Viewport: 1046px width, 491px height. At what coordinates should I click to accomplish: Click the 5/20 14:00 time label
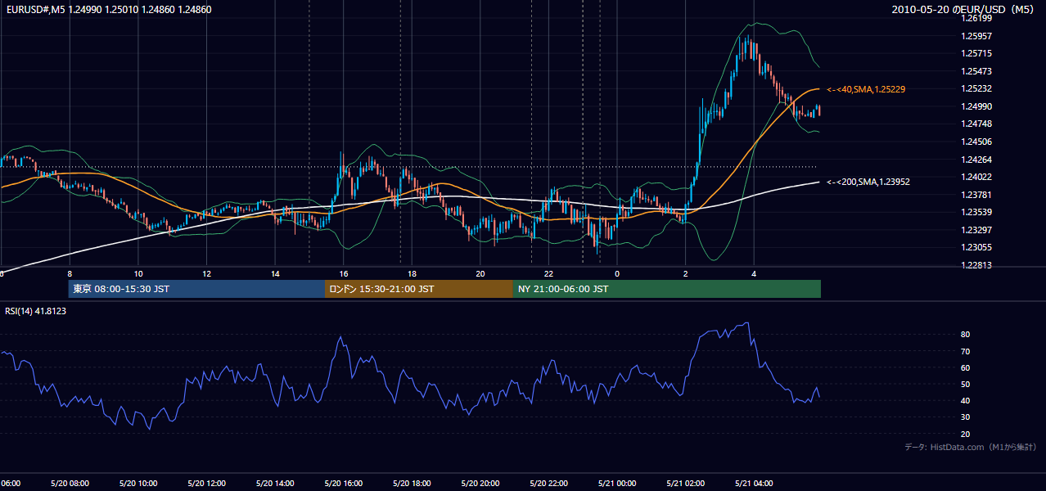pyautogui.click(x=275, y=484)
